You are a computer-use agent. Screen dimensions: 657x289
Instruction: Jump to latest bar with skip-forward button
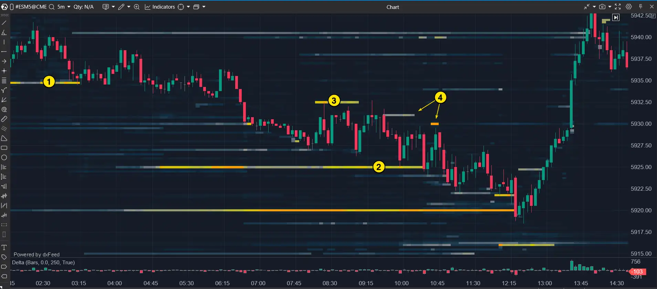pyautogui.click(x=616, y=18)
